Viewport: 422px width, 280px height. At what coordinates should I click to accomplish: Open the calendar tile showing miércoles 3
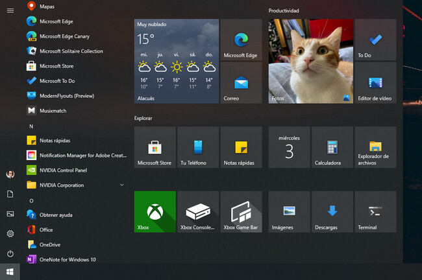pos(289,147)
